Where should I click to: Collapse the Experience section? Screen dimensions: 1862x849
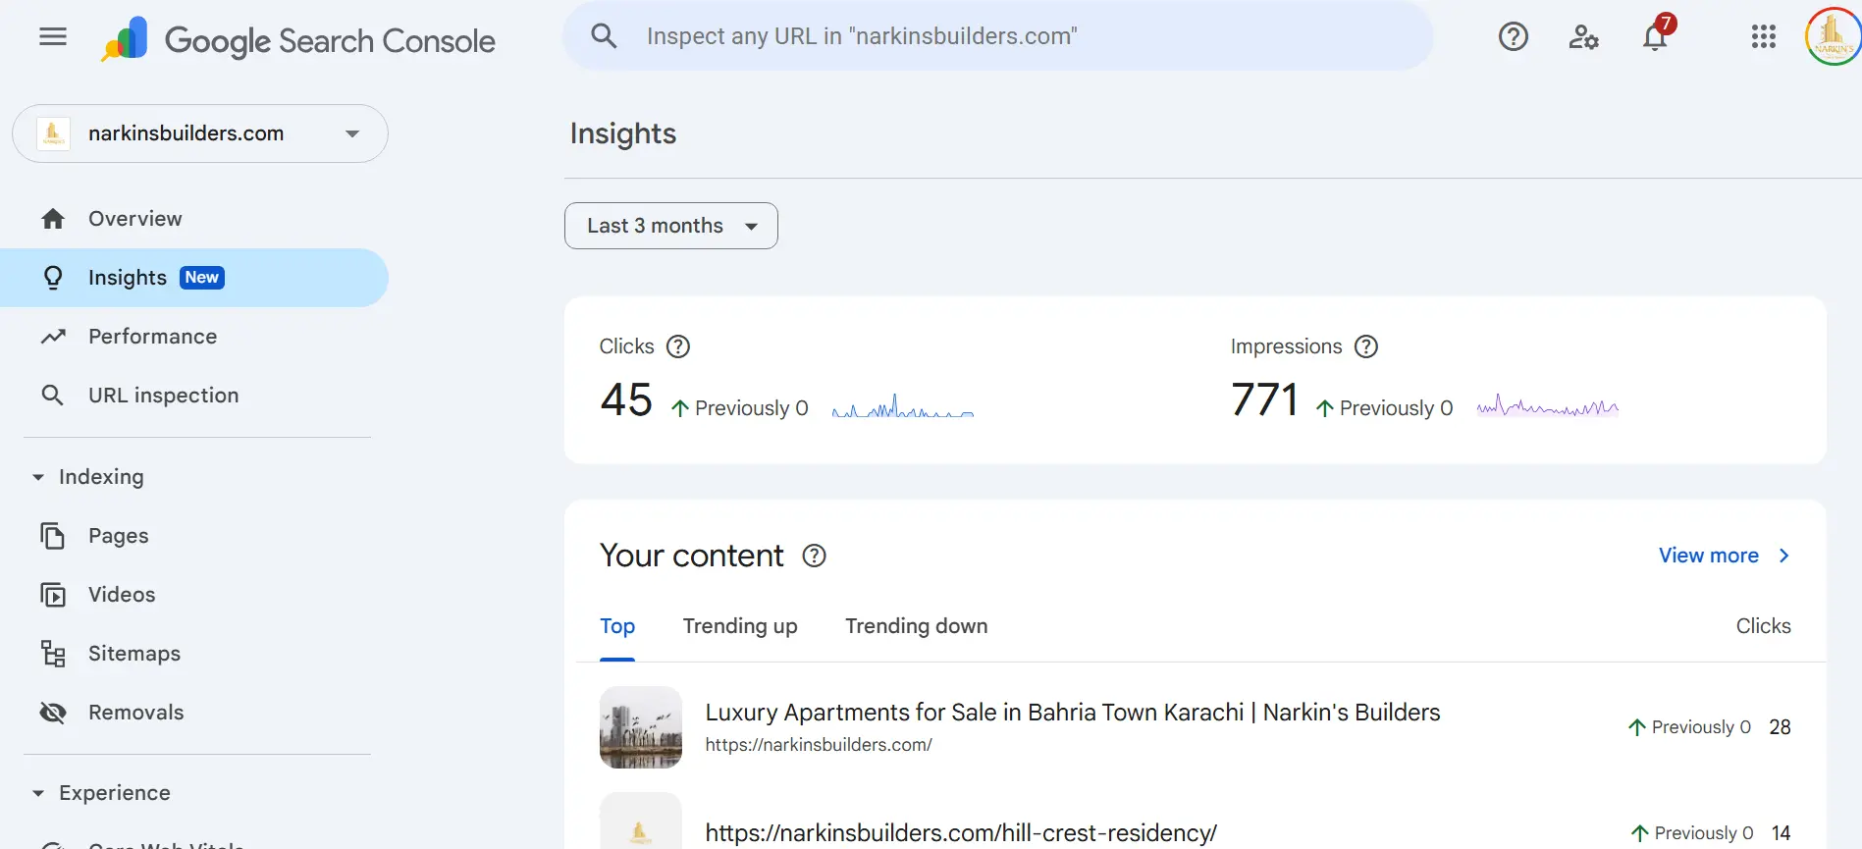[38, 793]
